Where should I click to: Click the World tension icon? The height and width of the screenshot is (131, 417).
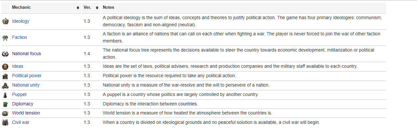5,113
